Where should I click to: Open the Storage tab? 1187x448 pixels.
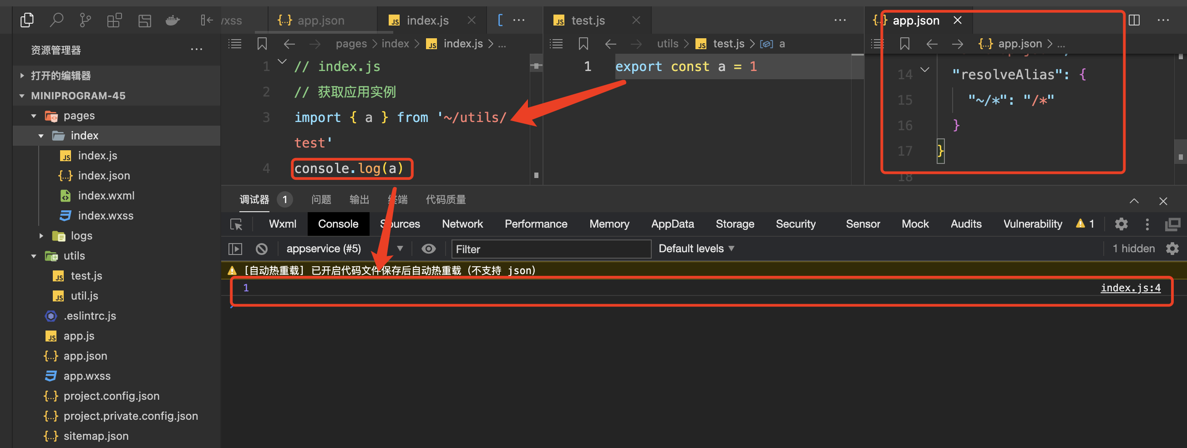tap(735, 224)
